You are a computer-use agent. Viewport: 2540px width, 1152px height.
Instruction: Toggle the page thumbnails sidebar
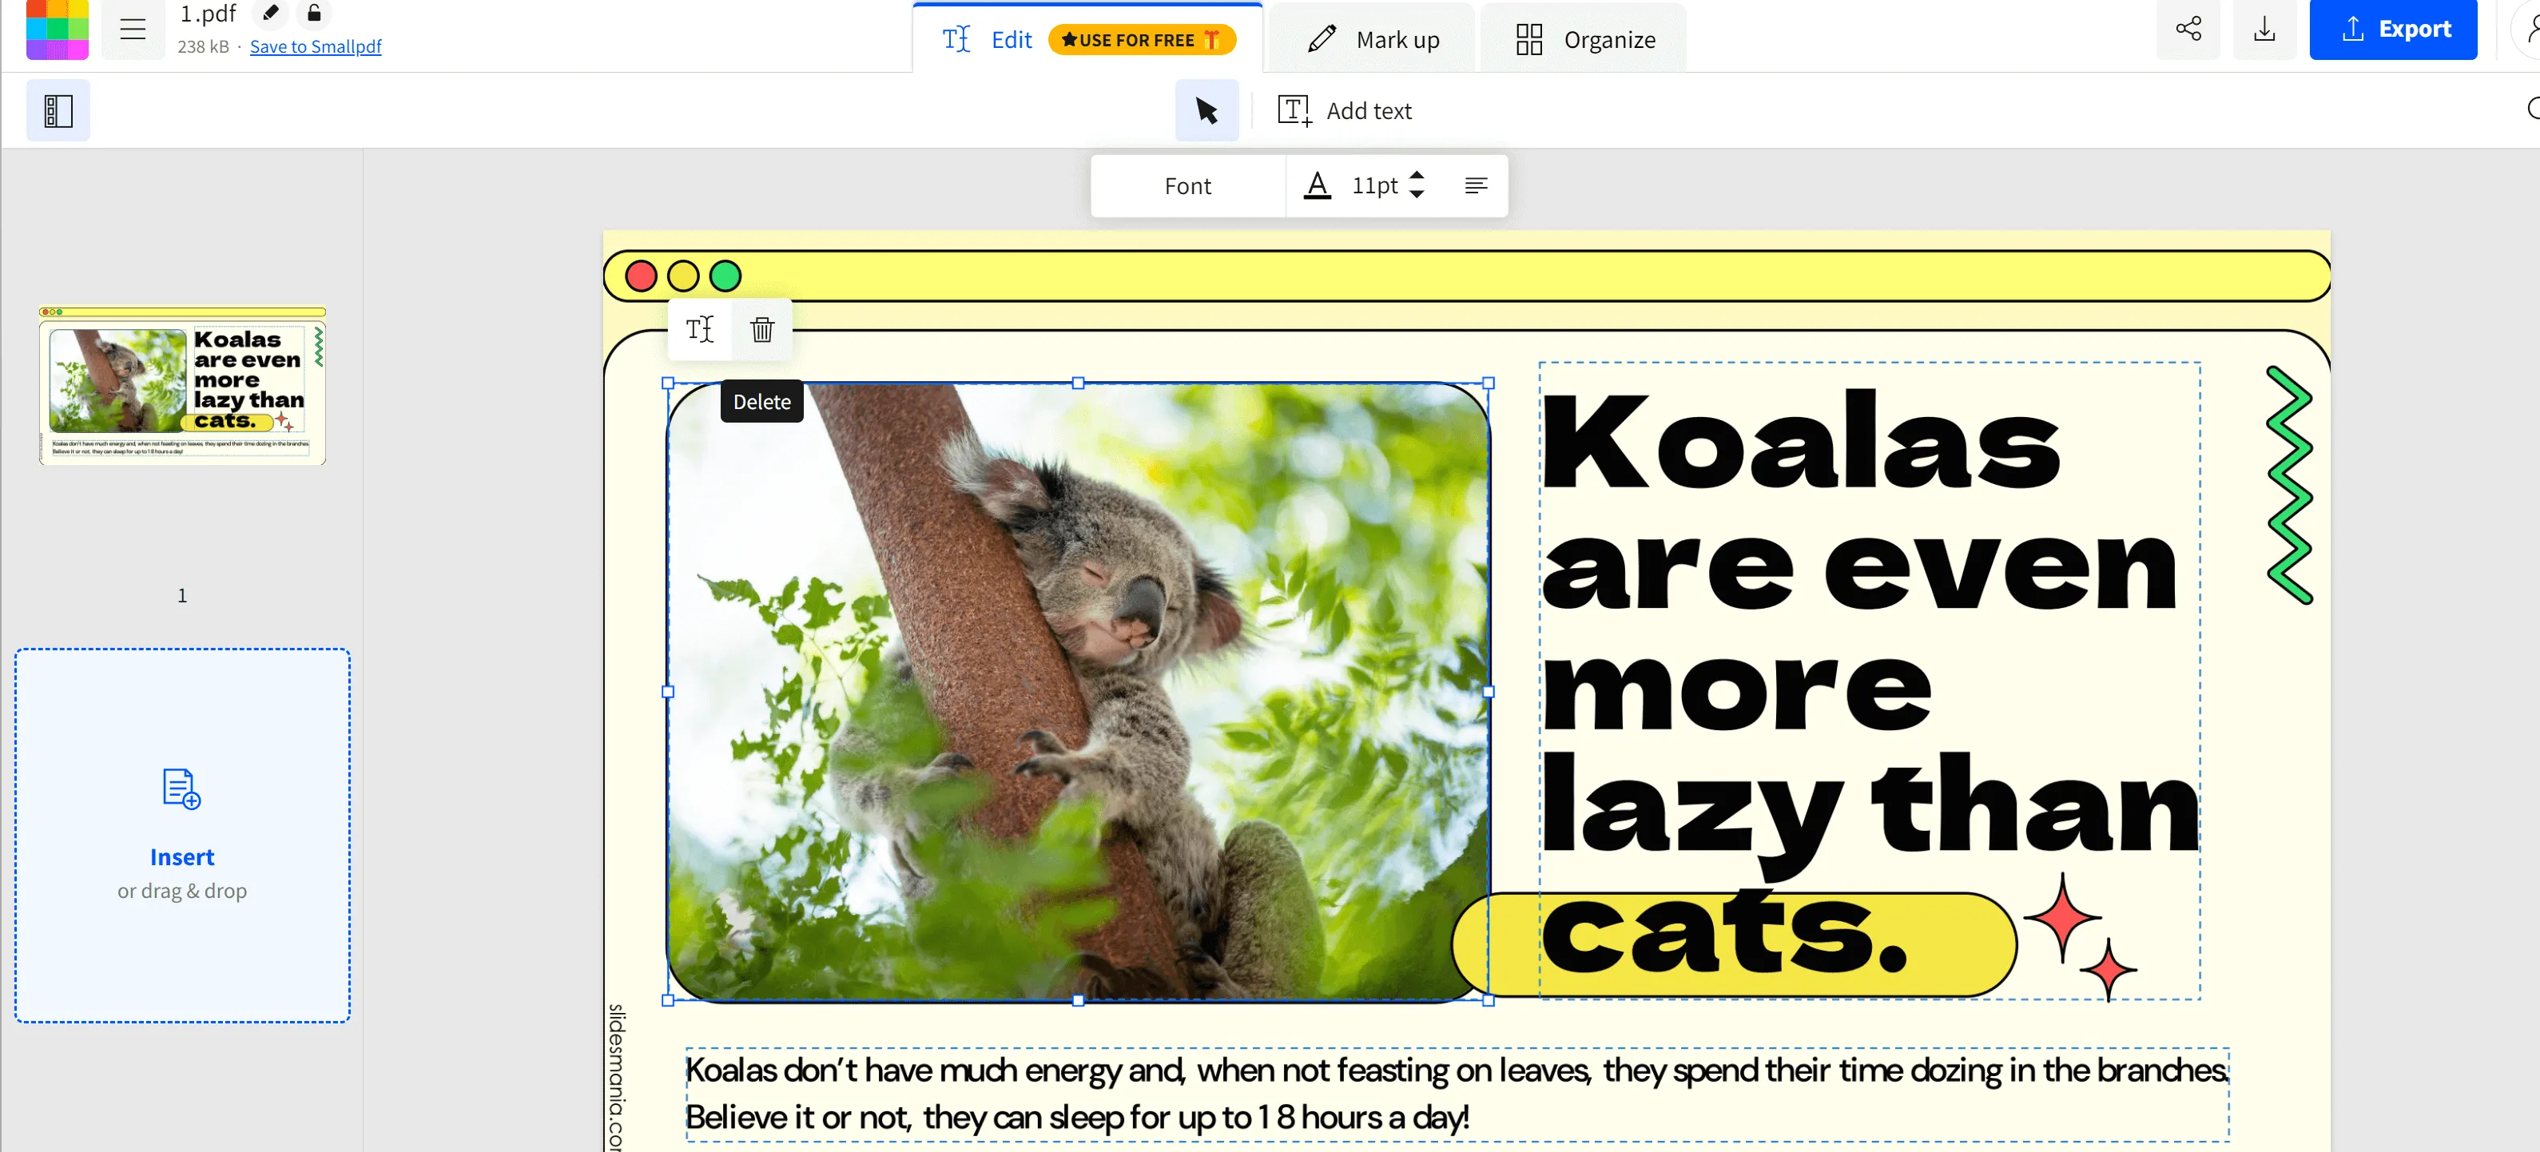(58, 110)
